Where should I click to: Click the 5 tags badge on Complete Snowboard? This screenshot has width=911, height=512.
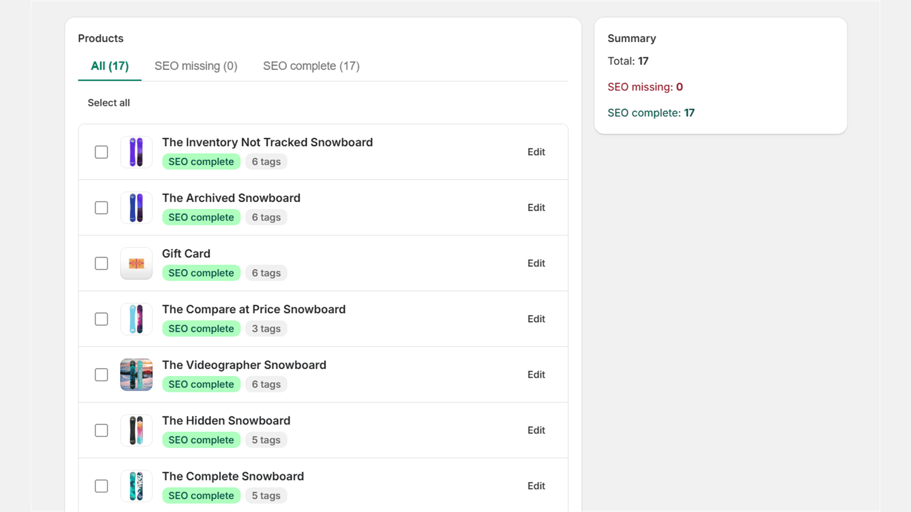pyautogui.click(x=266, y=496)
